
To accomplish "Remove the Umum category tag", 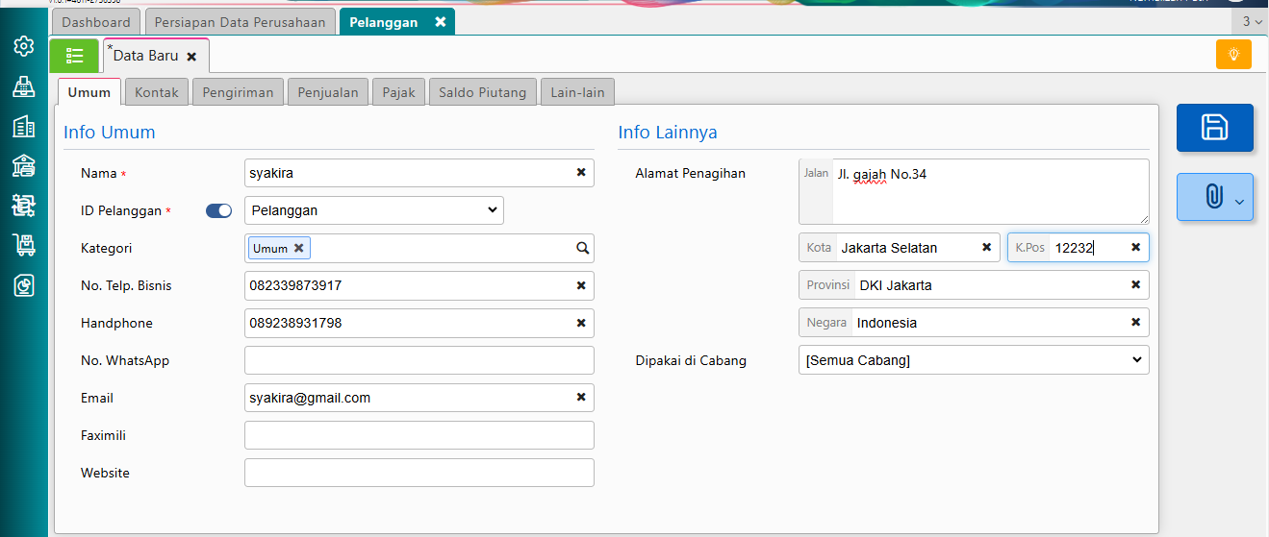I will [x=299, y=248].
